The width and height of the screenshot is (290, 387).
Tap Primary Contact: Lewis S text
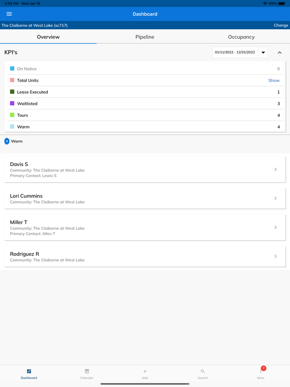click(x=33, y=176)
